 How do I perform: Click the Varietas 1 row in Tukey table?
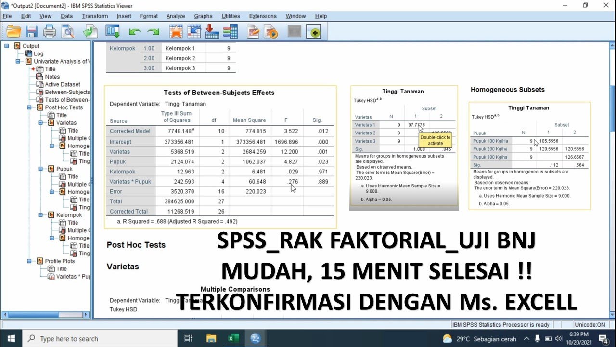(404, 125)
